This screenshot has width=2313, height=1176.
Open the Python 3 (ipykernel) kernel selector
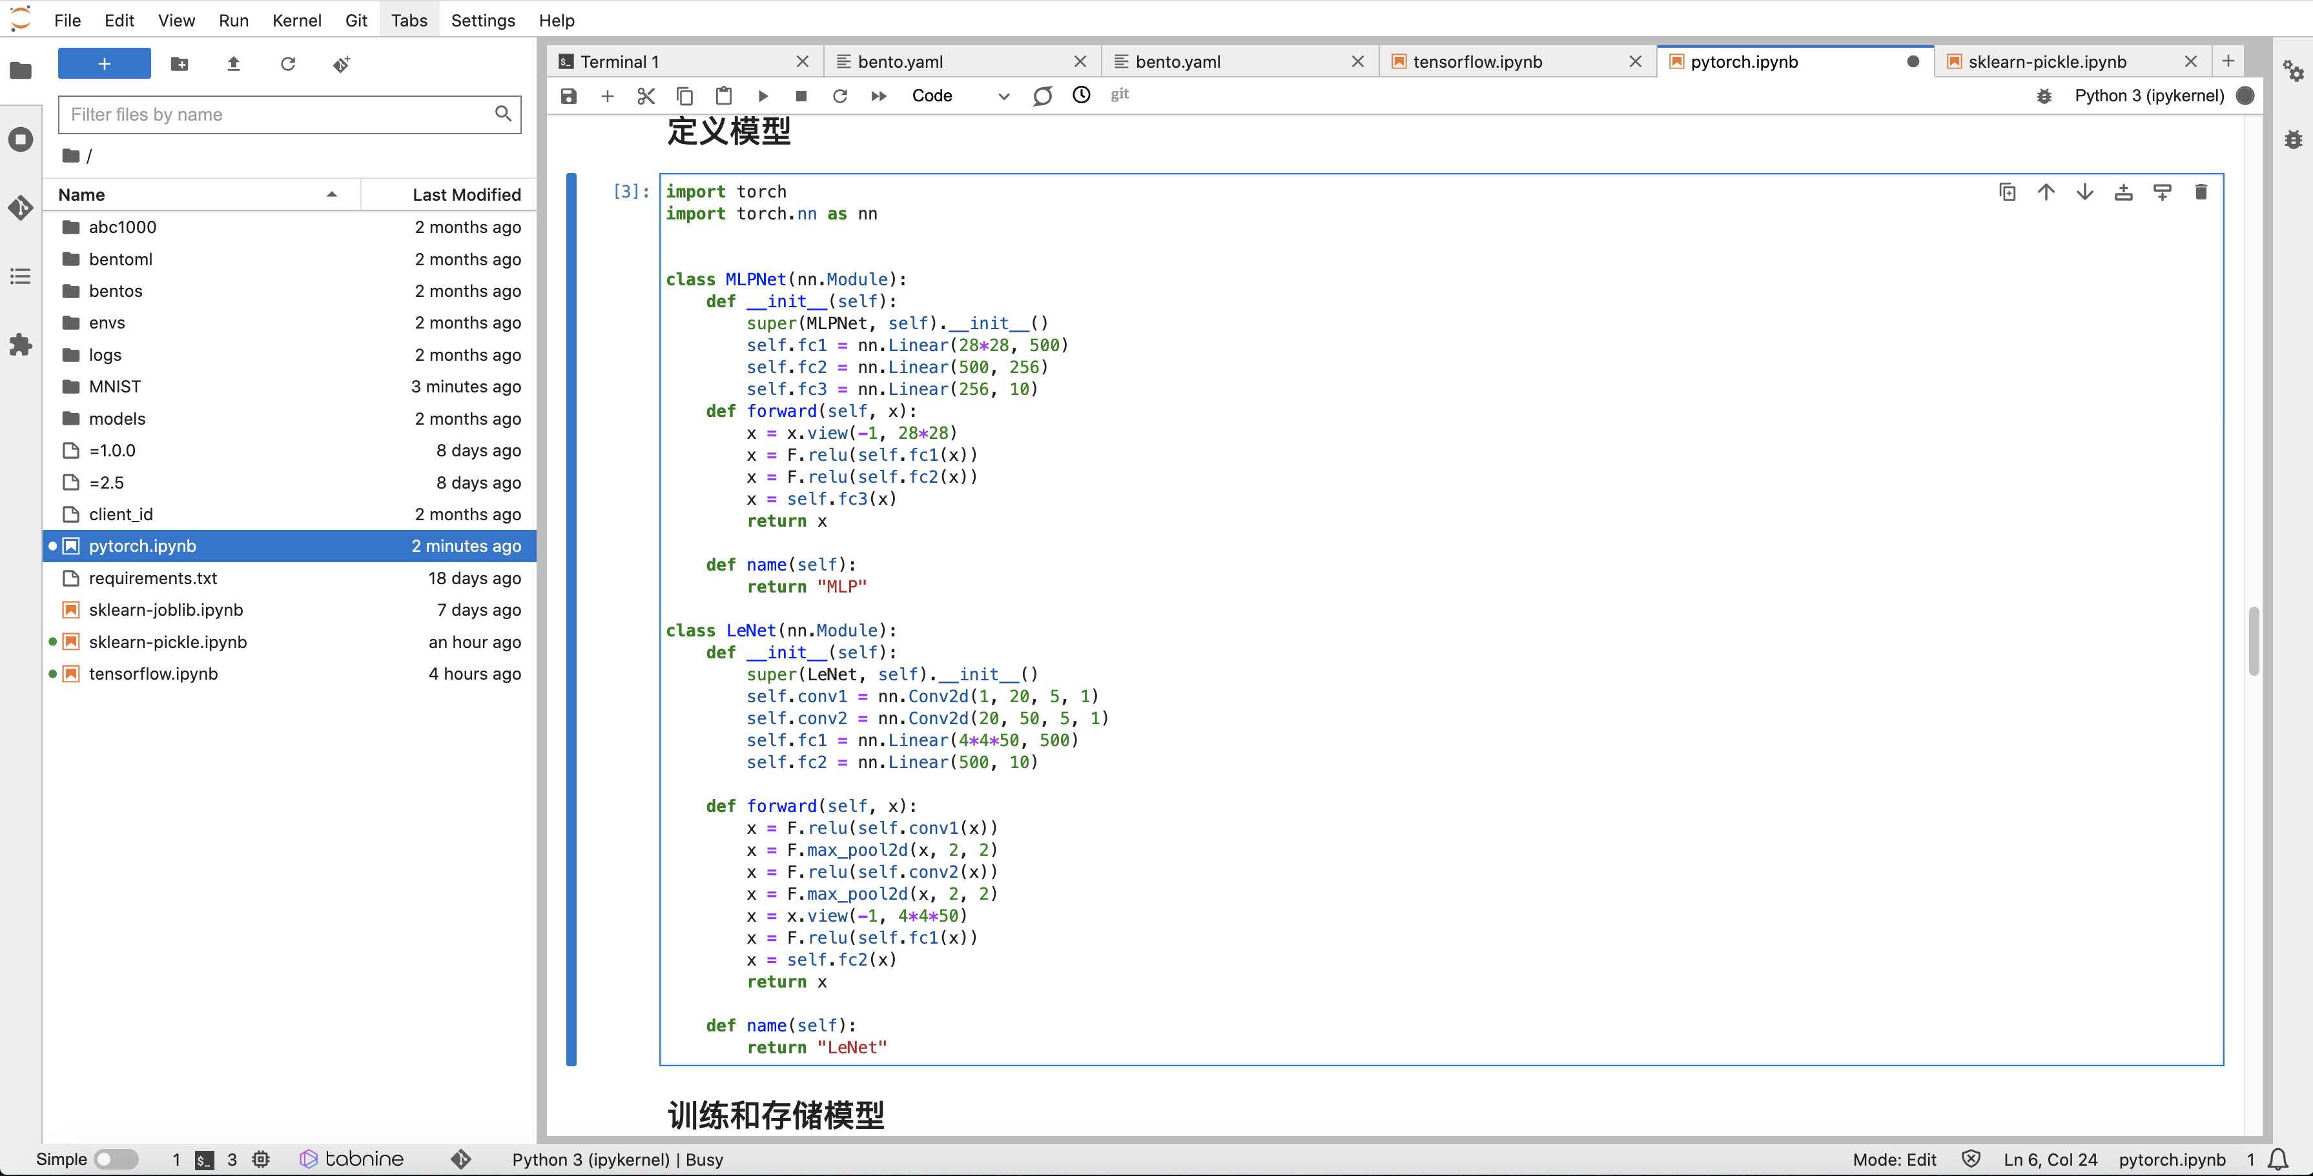2149,96
